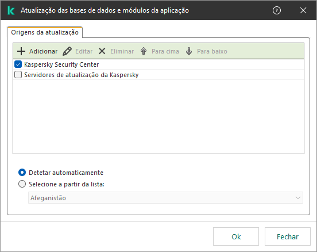Click the Fechar button

[x=288, y=236]
